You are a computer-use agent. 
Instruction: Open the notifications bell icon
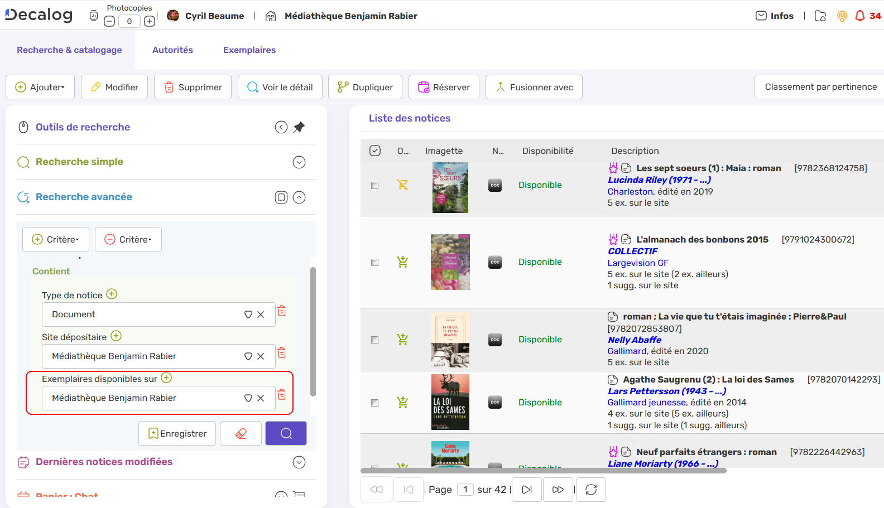(860, 16)
